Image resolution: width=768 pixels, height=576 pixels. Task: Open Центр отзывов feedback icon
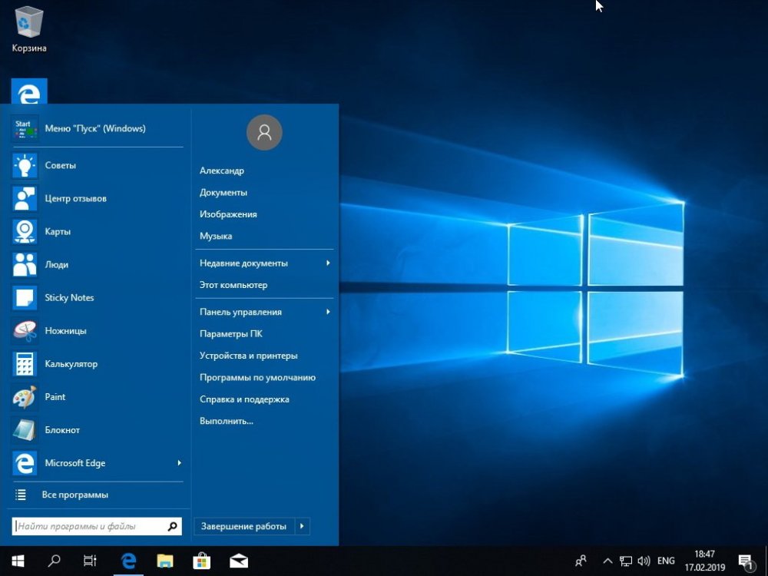[x=25, y=198]
